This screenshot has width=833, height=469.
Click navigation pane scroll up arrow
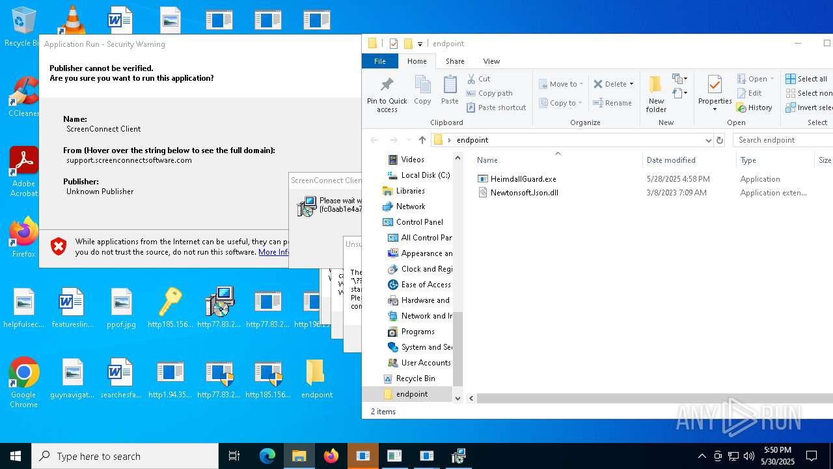click(x=457, y=158)
